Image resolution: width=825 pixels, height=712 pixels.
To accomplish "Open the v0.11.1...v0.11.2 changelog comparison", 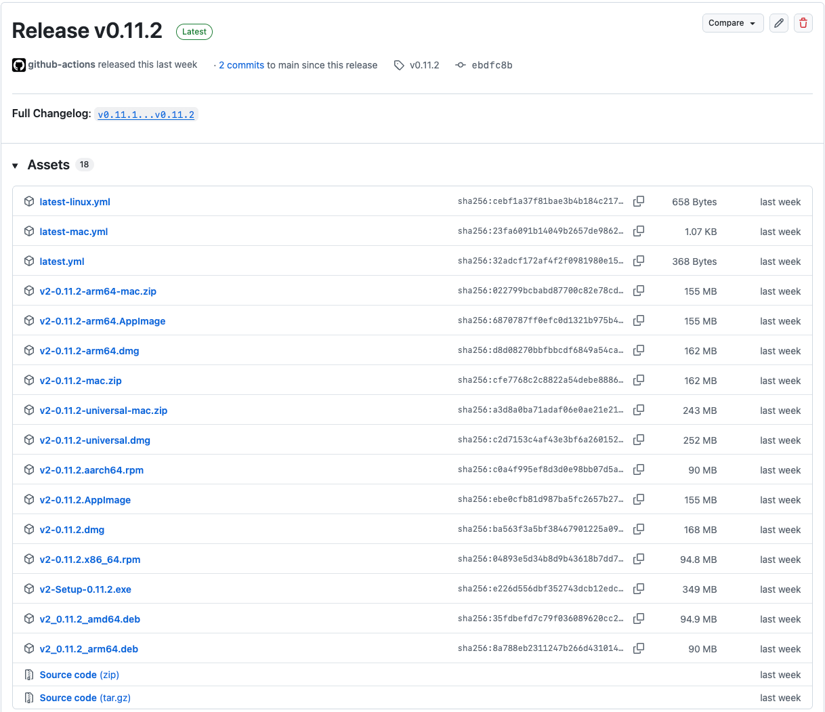I will (146, 114).
